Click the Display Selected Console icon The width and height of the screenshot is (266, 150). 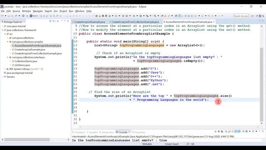click(x=246, y=132)
